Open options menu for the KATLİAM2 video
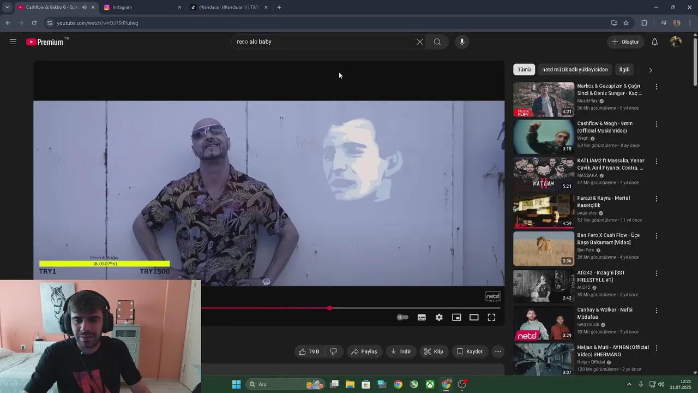 point(657,161)
